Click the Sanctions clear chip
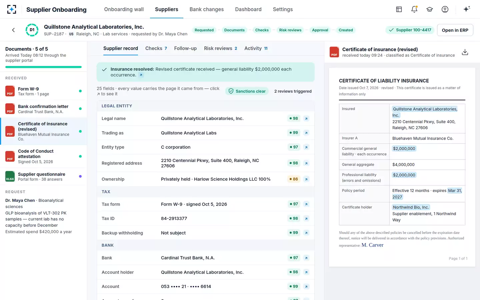The image size is (480, 300). point(247,91)
